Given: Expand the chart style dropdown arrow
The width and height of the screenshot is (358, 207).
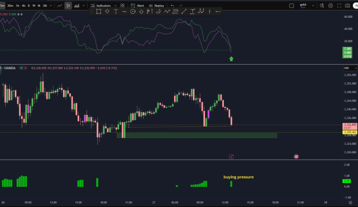Looking at the screenshot, I should (x=84, y=6).
